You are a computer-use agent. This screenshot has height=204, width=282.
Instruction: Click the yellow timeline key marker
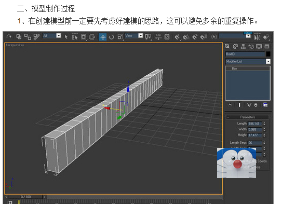click(19, 202)
